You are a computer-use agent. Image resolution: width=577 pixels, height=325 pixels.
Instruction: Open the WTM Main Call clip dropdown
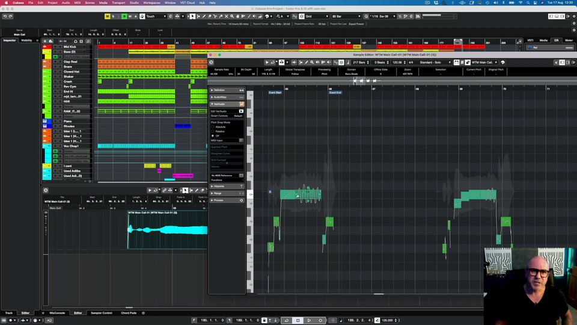tap(484, 62)
